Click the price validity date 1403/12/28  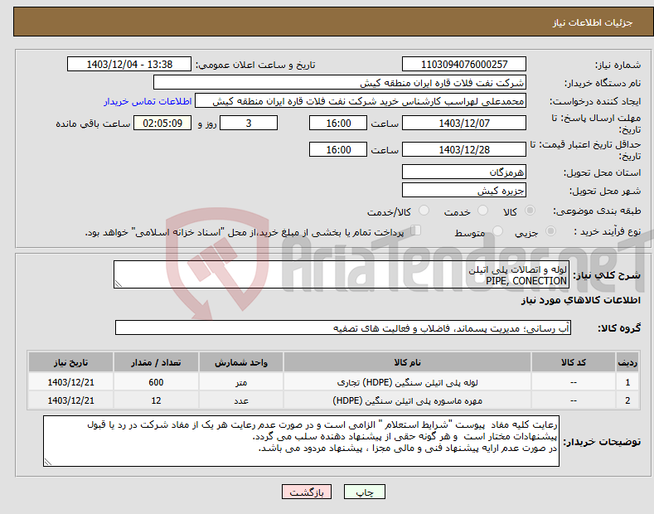[x=464, y=149]
